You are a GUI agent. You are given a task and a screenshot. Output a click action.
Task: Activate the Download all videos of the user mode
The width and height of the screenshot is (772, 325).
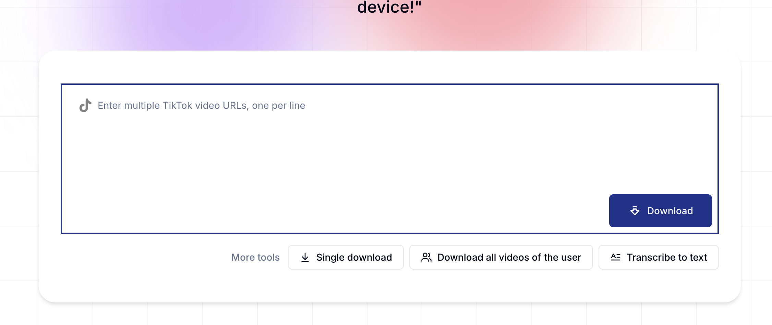coord(501,257)
